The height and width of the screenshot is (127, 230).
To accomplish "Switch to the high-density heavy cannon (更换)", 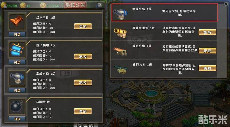I will pos(207,32).
